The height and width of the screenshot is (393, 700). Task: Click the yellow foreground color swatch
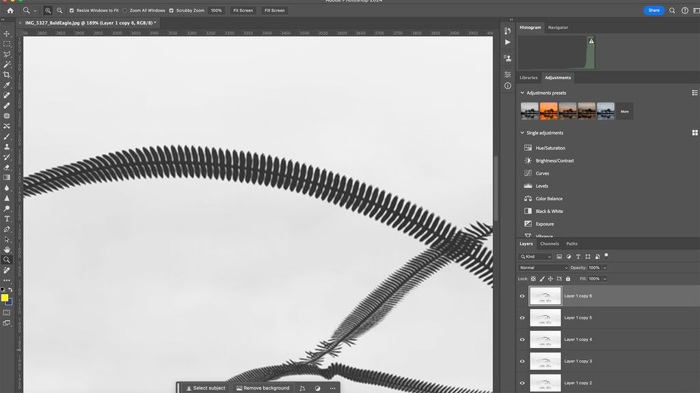(5, 298)
